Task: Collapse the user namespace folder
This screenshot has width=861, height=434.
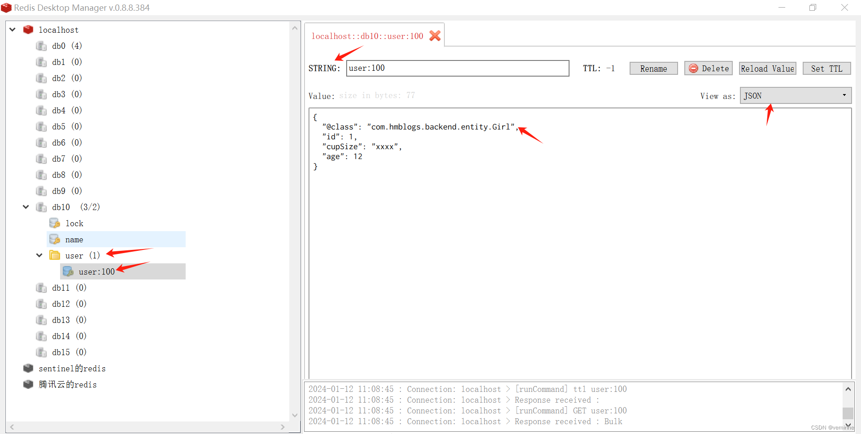Action: (x=39, y=255)
